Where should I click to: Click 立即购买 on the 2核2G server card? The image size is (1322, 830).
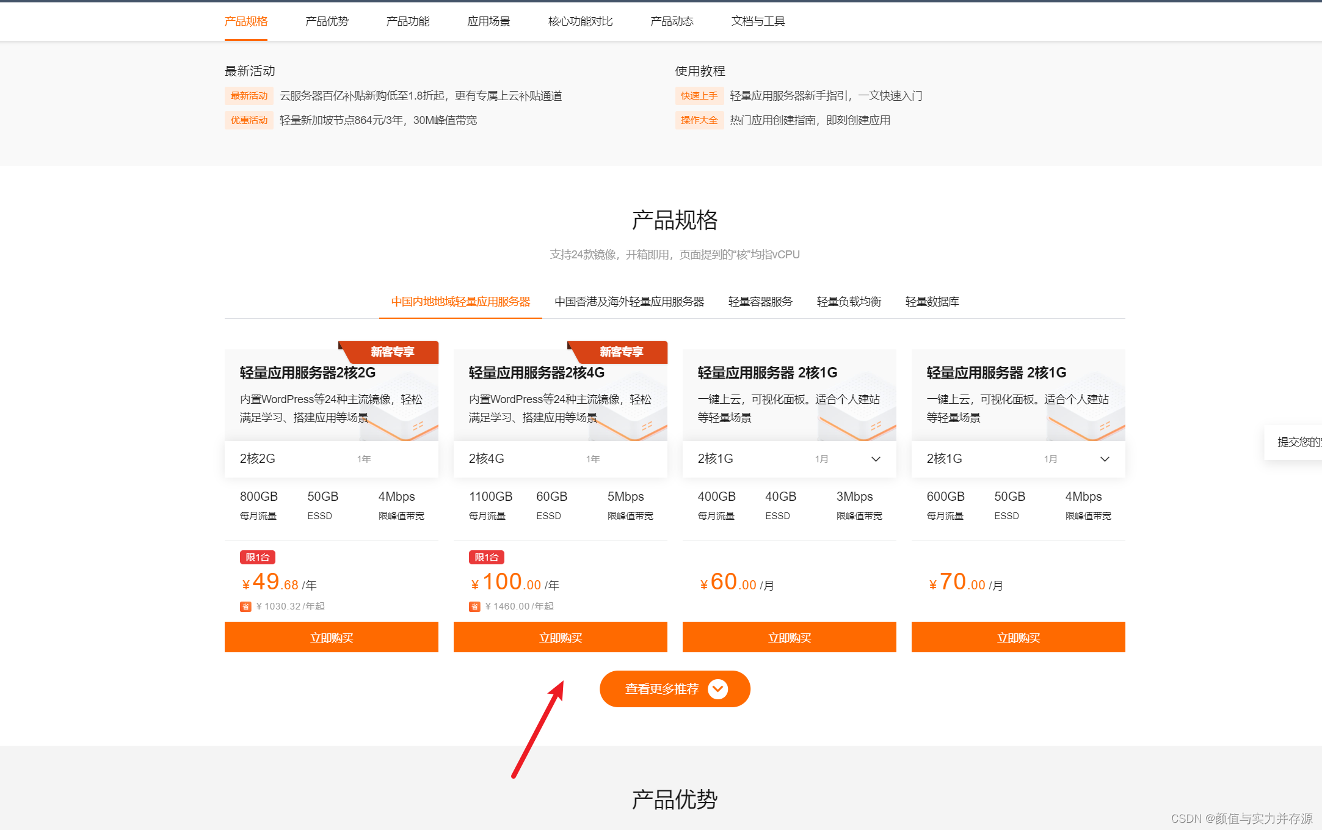pos(331,637)
